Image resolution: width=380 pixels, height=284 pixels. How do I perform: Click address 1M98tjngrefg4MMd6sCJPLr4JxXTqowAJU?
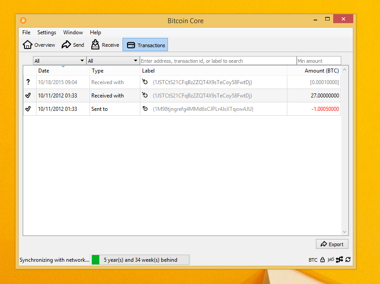point(203,109)
